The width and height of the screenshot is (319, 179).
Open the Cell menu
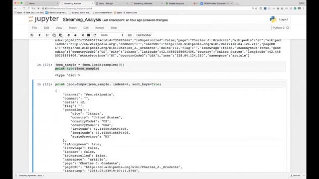point(86,28)
